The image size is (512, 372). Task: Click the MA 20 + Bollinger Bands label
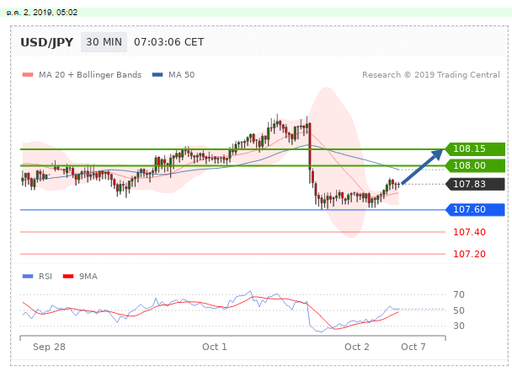tap(90, 75)
